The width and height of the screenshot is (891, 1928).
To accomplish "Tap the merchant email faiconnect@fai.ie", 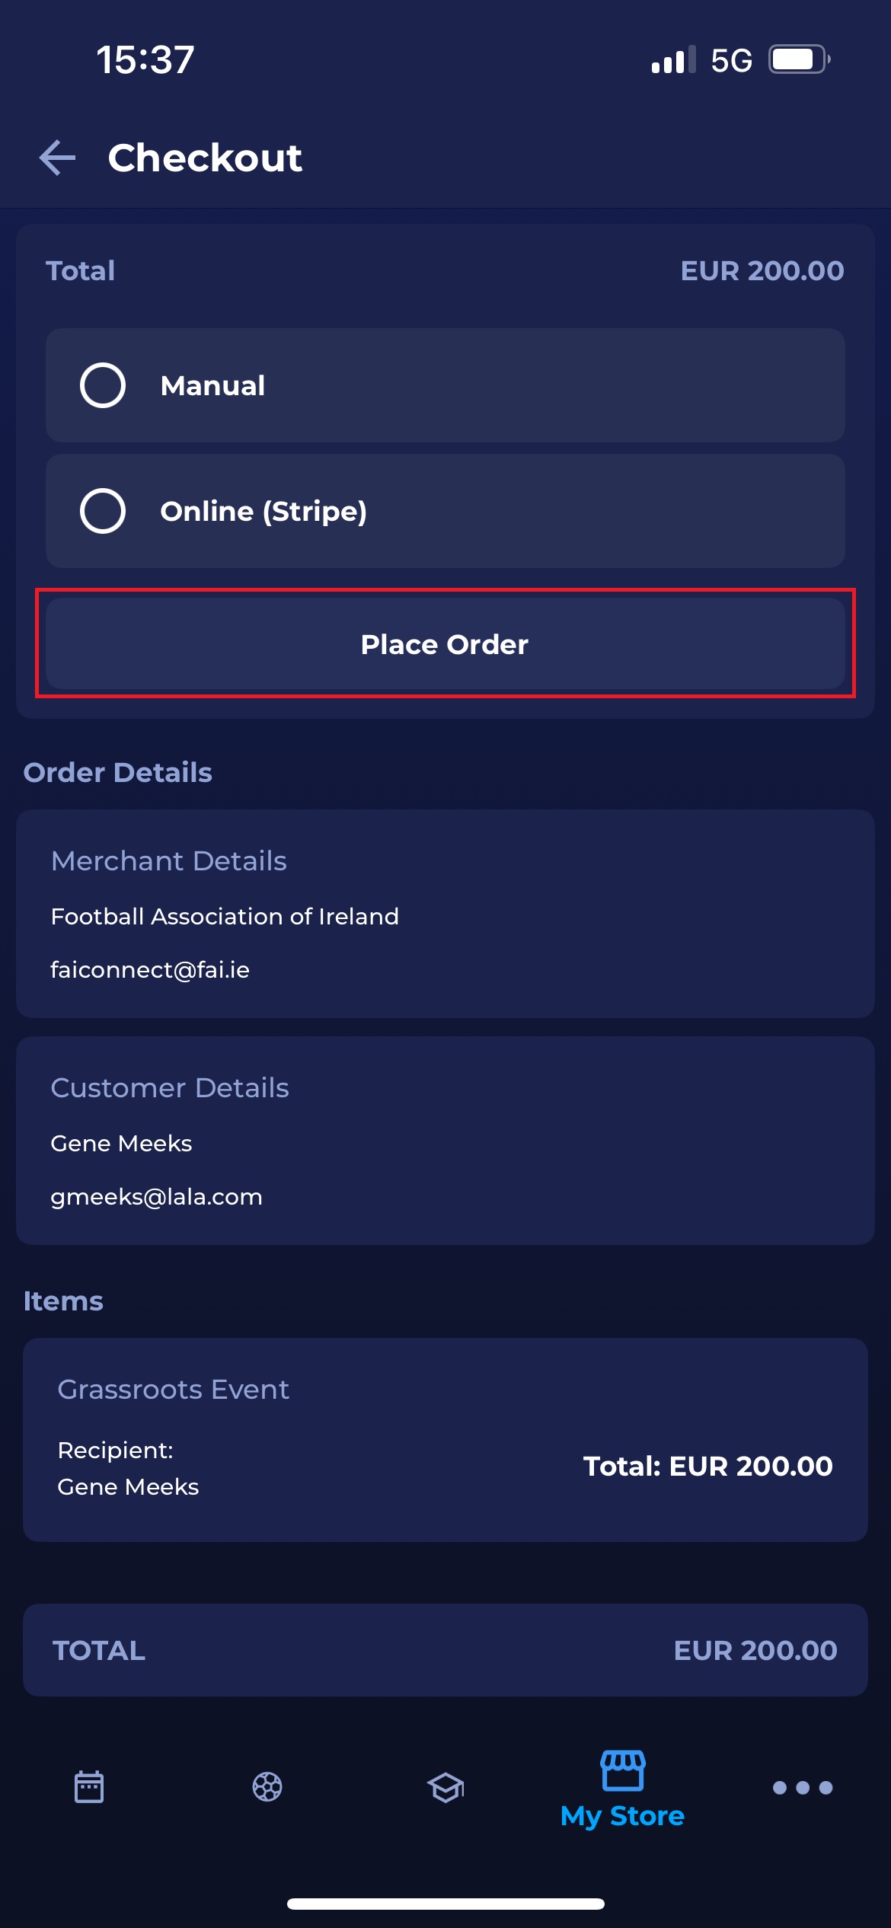I will click(x=150, y=969).
